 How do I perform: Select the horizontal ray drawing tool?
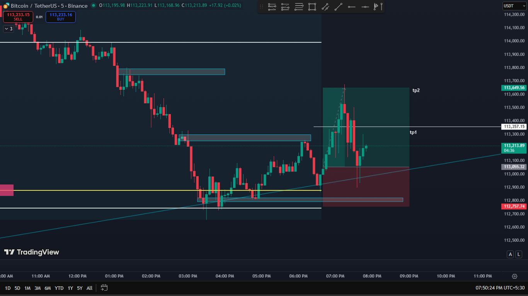point(351,7)
